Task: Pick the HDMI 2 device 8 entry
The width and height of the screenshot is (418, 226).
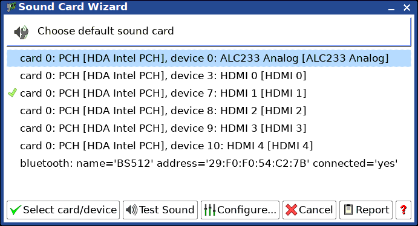Action: (x=209, y=111)
